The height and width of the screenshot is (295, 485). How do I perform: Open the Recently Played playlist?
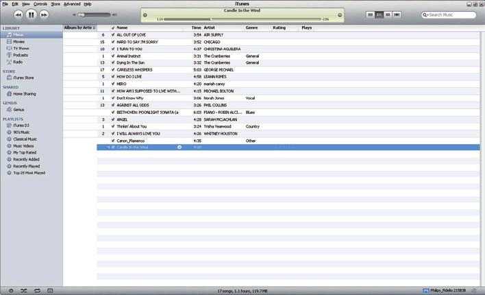tap(26, 166)
